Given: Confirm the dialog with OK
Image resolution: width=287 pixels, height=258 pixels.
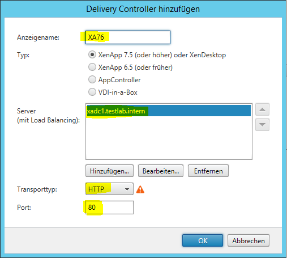Looking at the screenshot, I should pos(203,240).
